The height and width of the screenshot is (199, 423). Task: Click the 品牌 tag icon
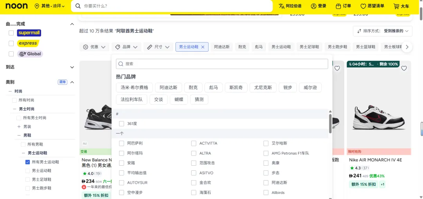click(x=117, y=47)
